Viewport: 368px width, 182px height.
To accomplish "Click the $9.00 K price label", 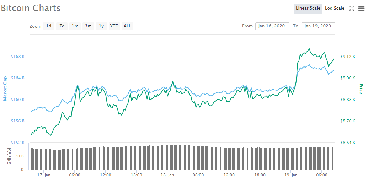I will tap(348, 78).
